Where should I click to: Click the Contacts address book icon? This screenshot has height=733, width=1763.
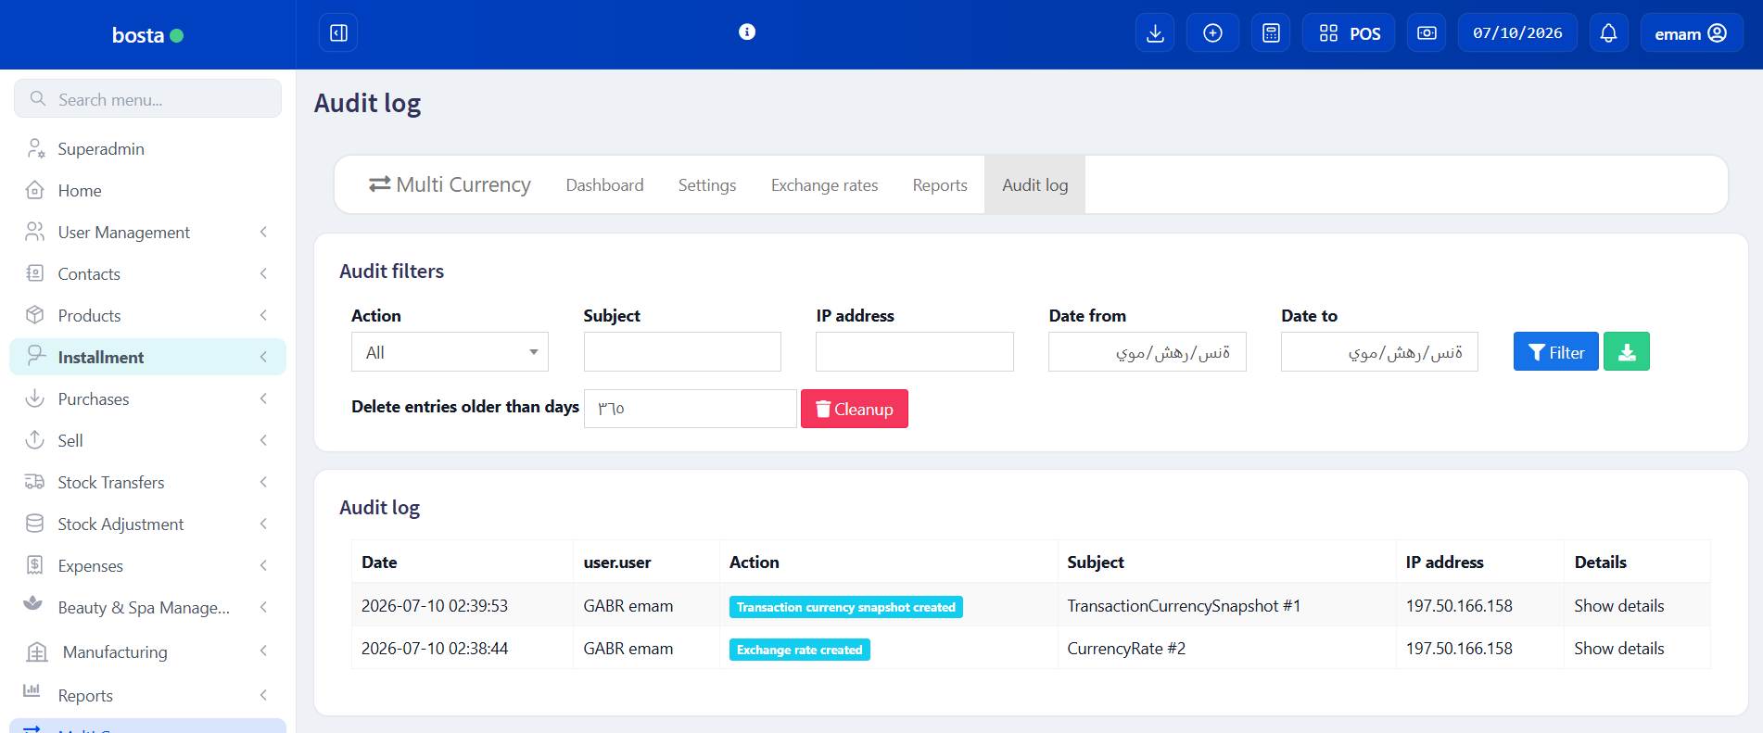pyautogui.click(x=35, y=273)
